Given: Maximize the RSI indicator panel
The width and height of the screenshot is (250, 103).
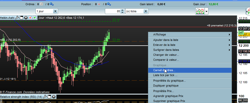Looking at the screenshot, I should click(49, 97).
